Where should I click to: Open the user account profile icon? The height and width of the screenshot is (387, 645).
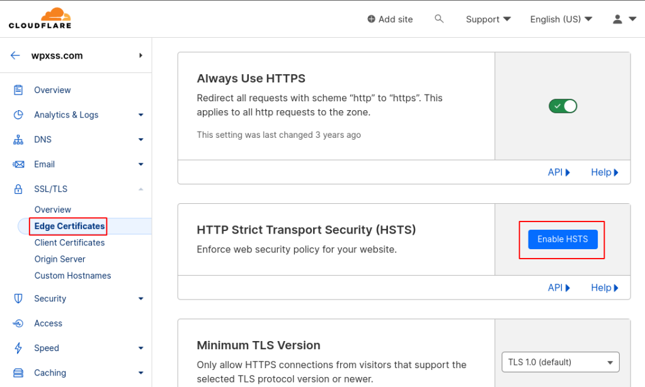[x=617, y=19]
